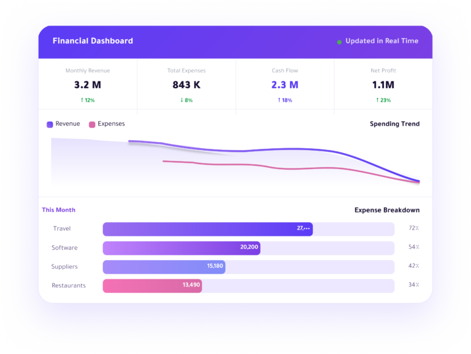The height and width of the screenshot is (354, 471).
Task: Click the Updated in Real Time label
Action: click(382, 41)
